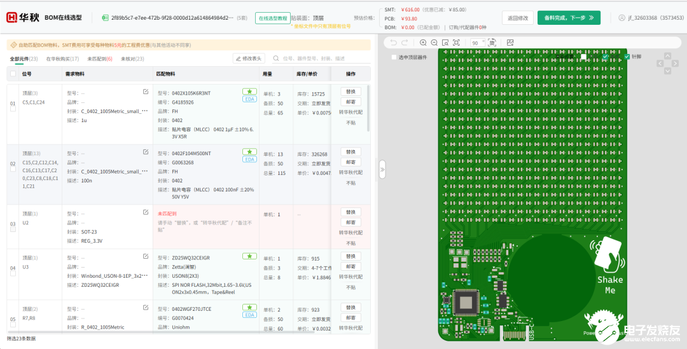Click star badge on ZD25WQ32CEIGR part
Viewport: 687px width, 349px height.
pos(249,256)
